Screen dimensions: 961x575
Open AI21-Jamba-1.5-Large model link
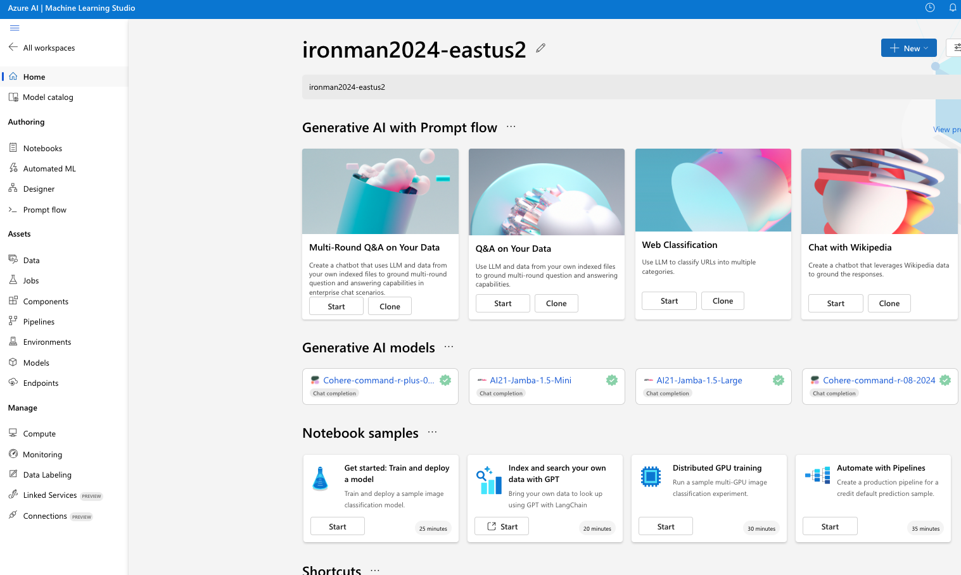tap(699, 380)
